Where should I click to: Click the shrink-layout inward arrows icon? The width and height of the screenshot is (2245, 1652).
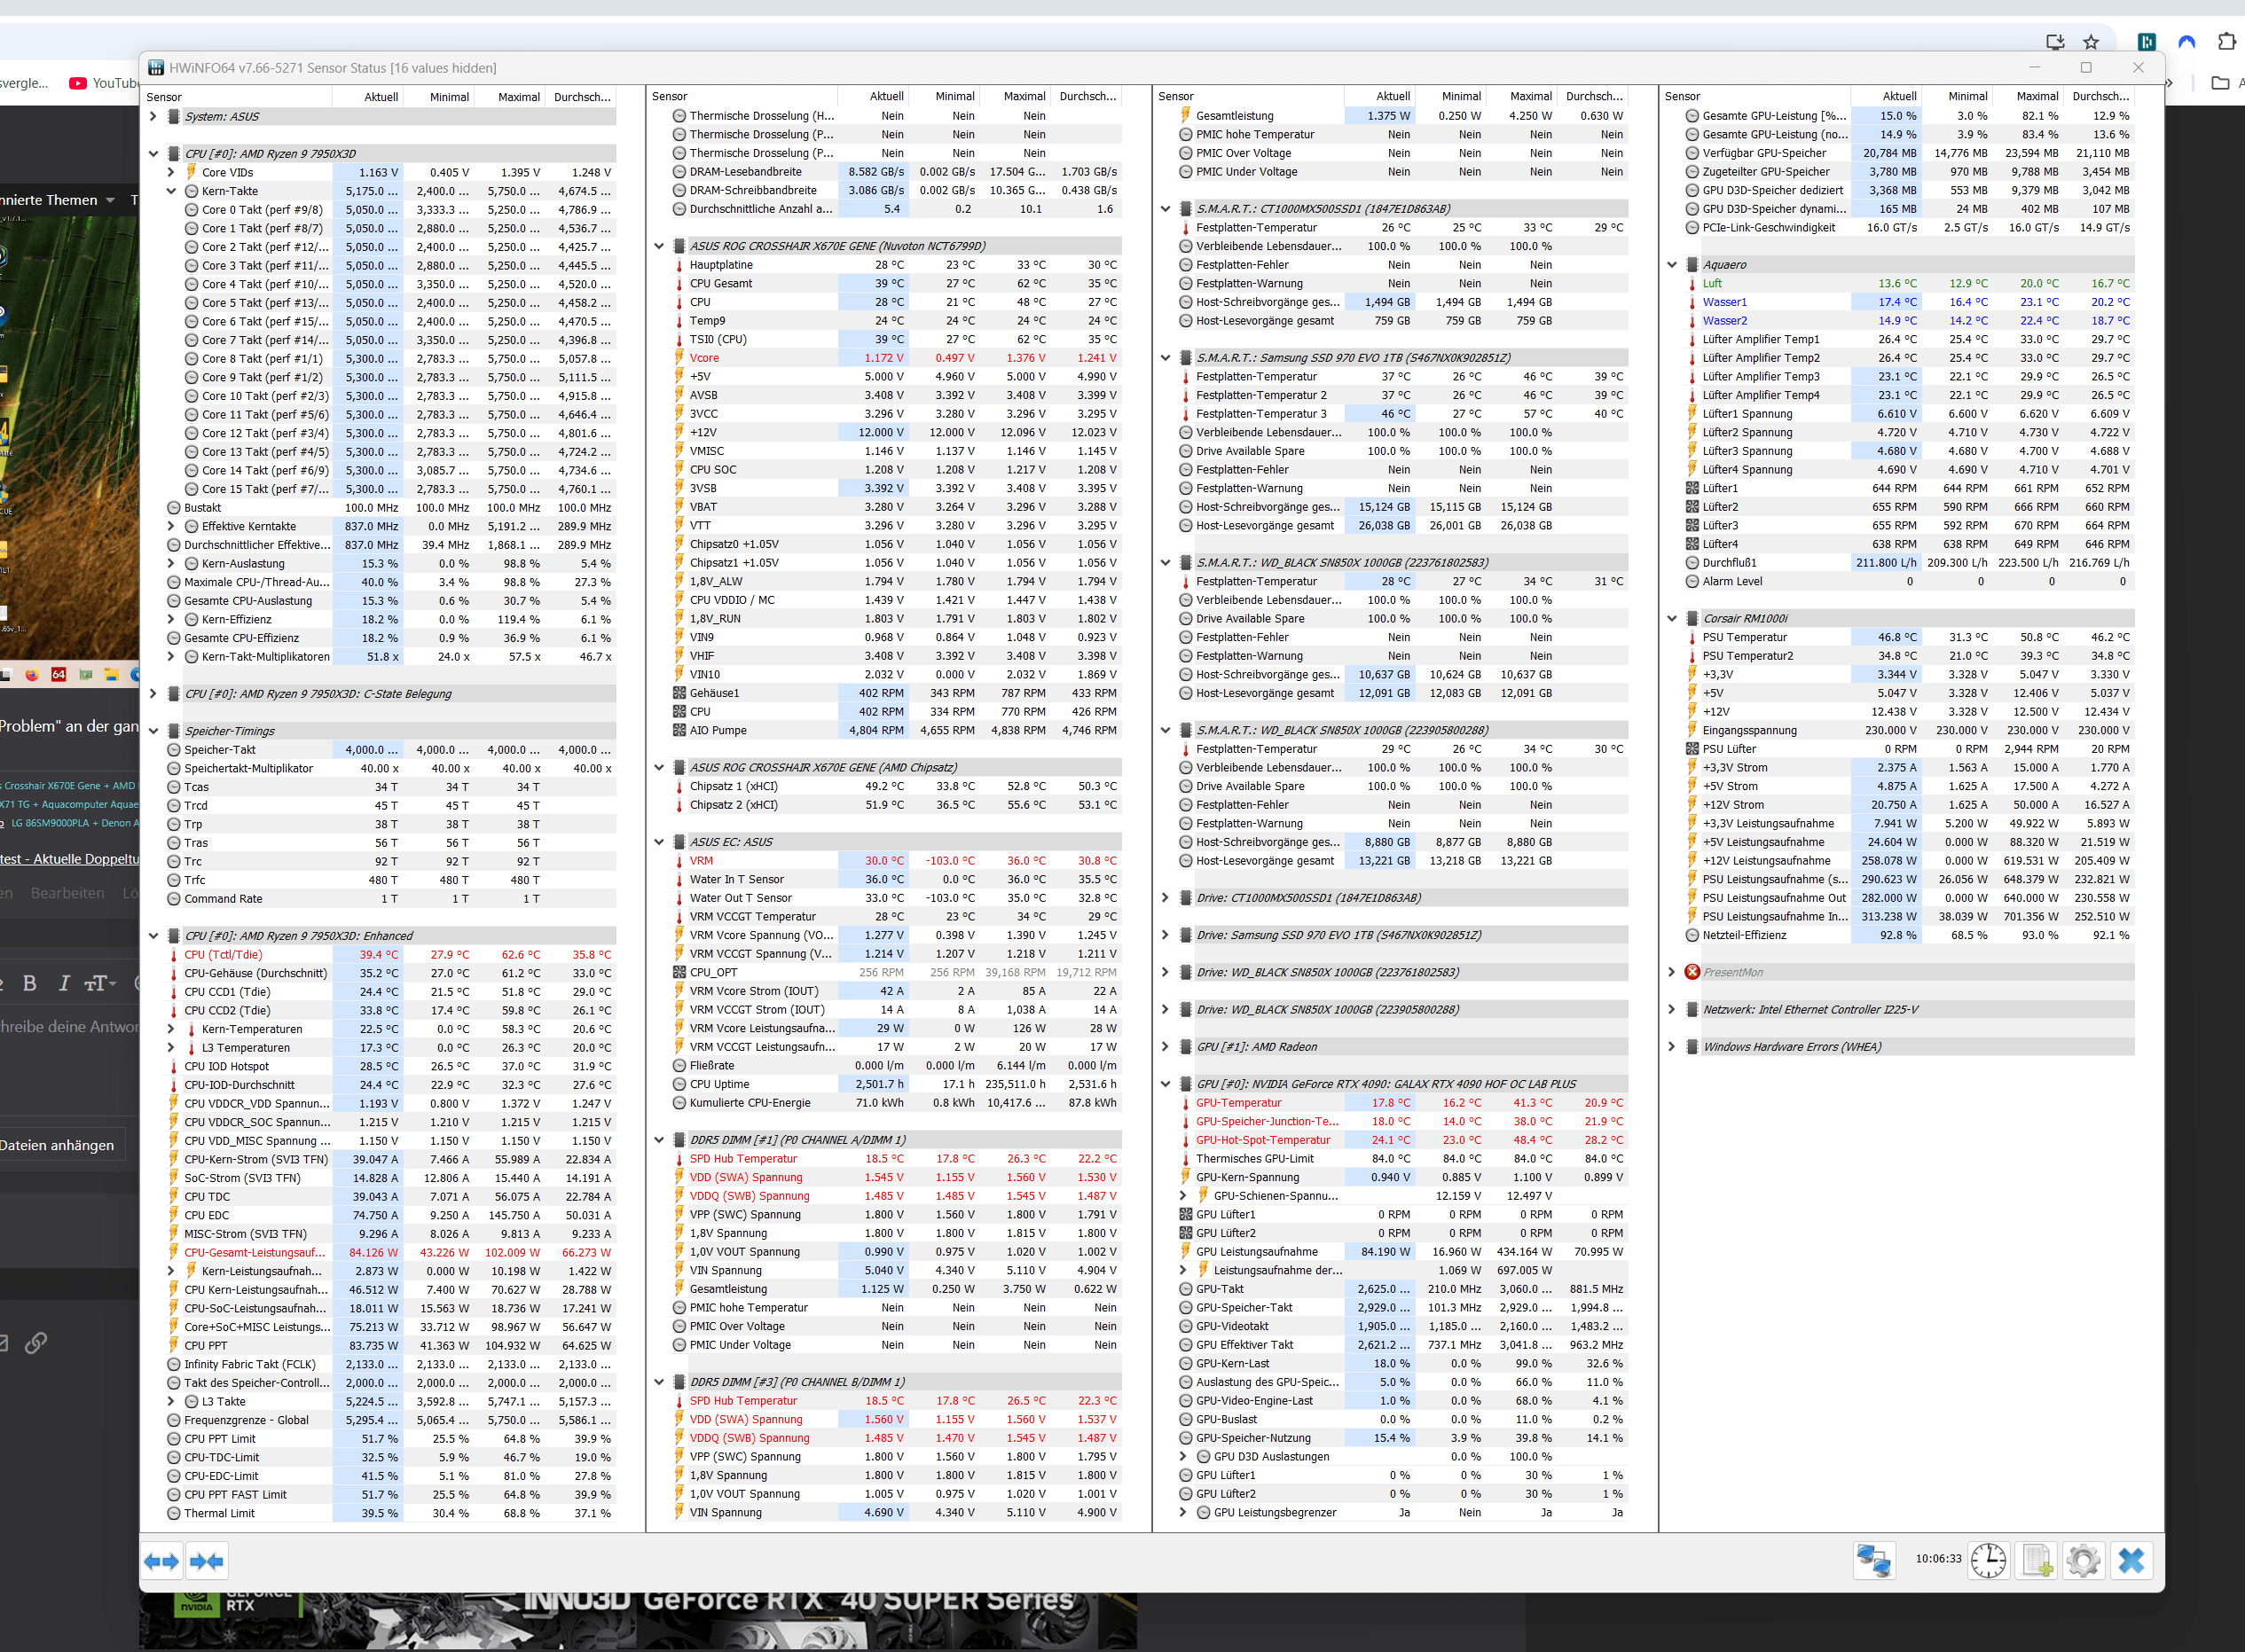click(207, 1561)
